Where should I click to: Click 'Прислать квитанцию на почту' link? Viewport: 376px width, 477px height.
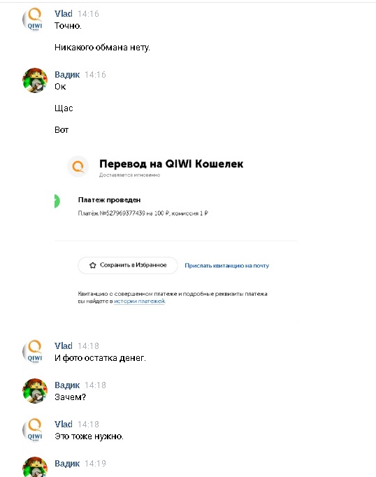(226, 266)
